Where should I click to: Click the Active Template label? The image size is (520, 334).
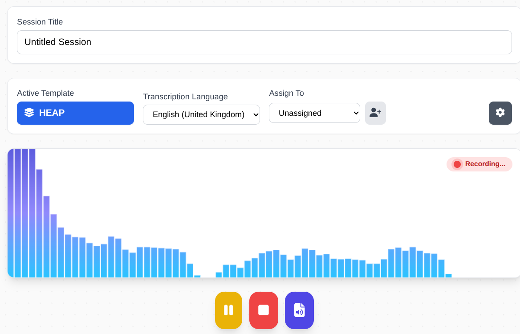[45, 93]
